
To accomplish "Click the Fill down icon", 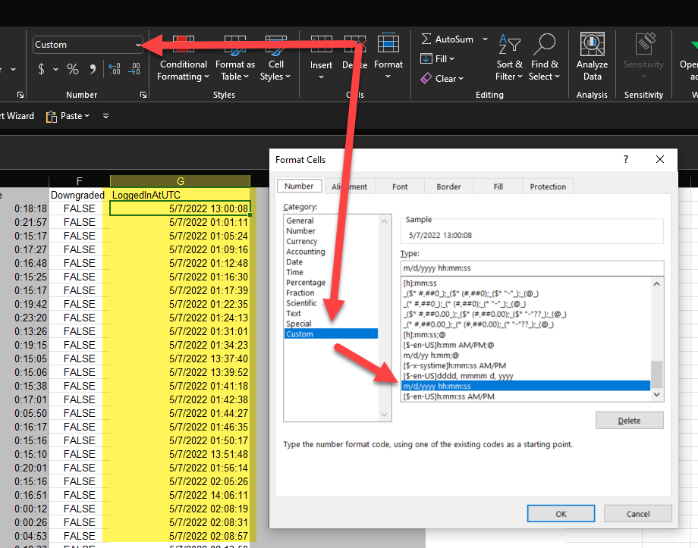I will [x=426, y=58].
